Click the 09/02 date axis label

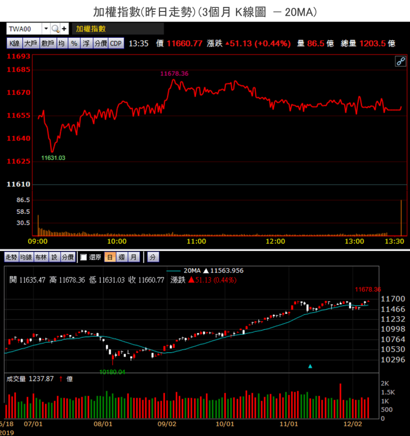click(167, 424)
